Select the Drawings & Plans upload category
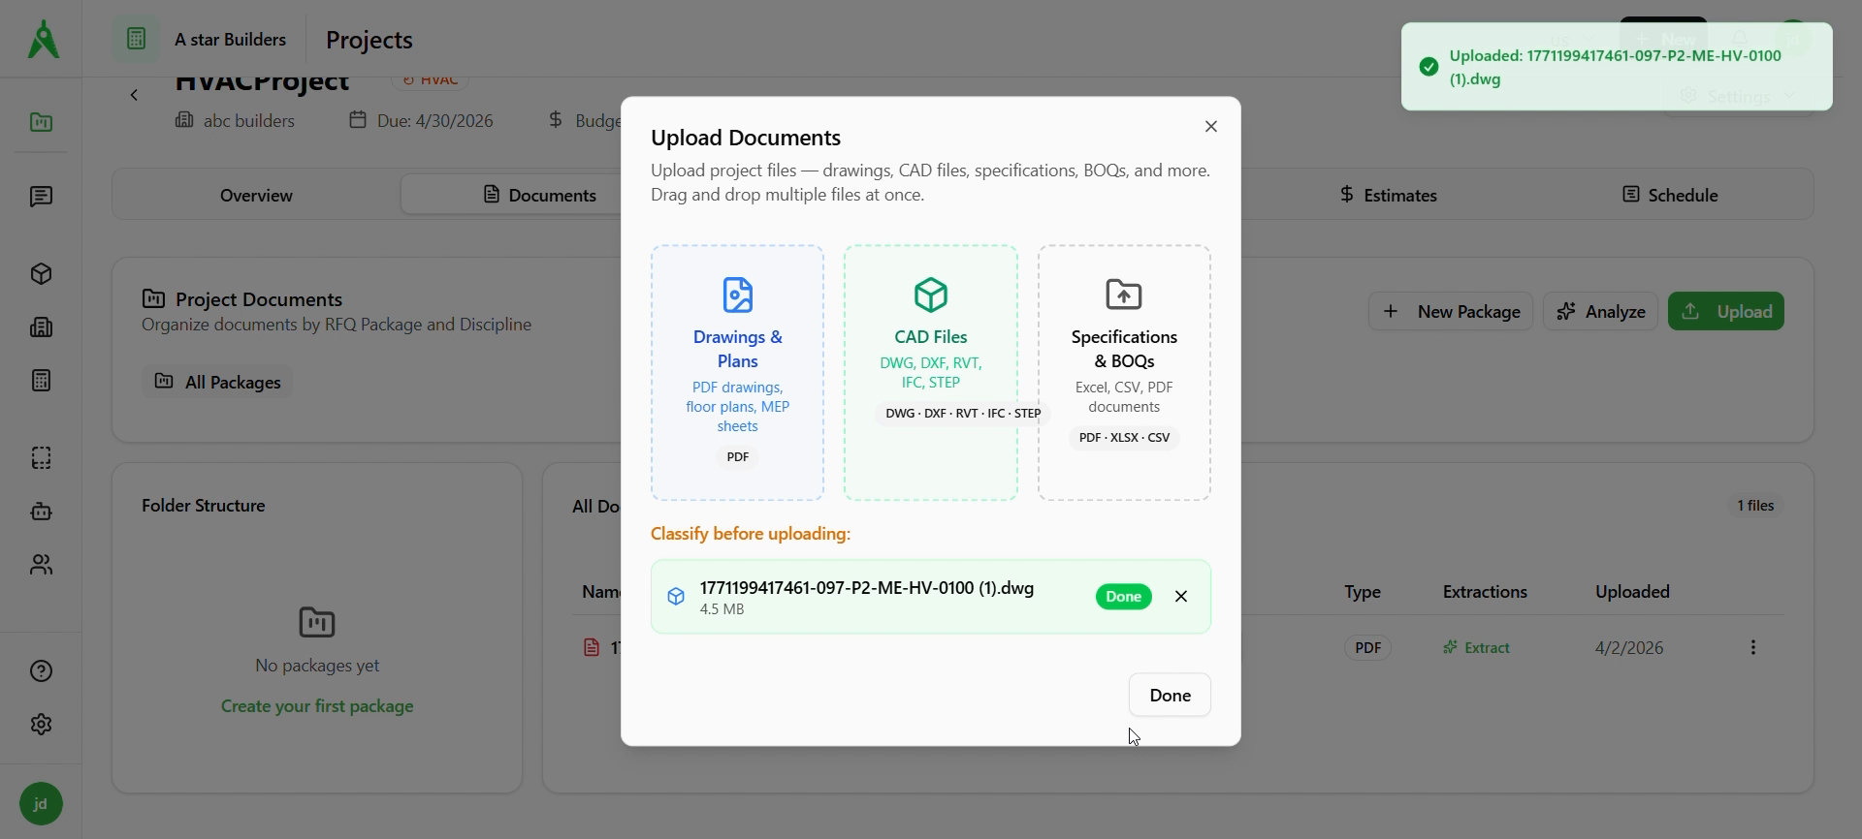Viewport: 1862px width, 839px height. coord(737,373)
